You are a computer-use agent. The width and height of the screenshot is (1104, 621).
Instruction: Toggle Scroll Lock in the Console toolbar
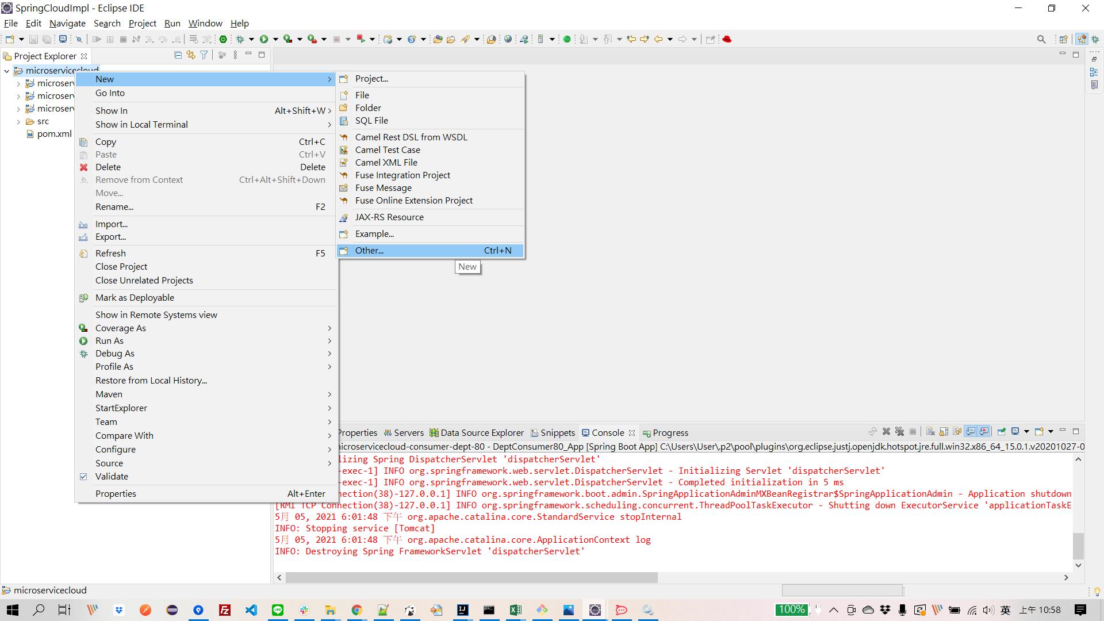coord(944,432)
